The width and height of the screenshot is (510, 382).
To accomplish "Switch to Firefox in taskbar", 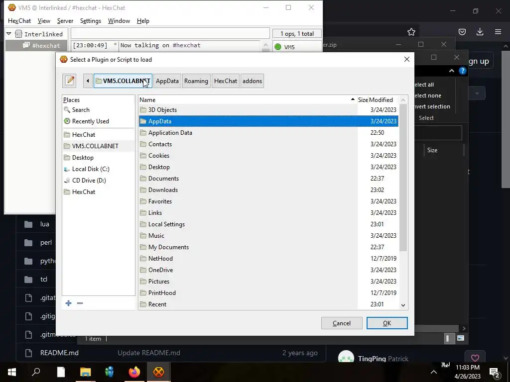I will tap(134, 372).
